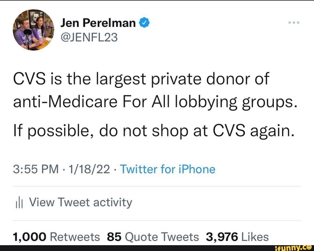Expand the Quote Tweets list
Screen dimensions: 314x251
153,237
